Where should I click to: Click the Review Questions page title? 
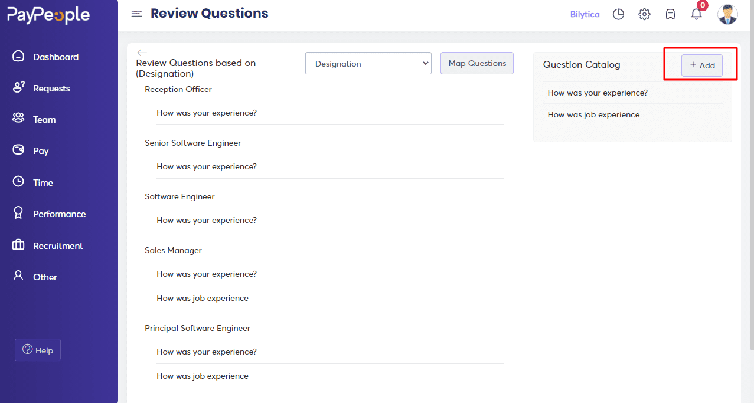pyautogui.click(x=210, y=13)
